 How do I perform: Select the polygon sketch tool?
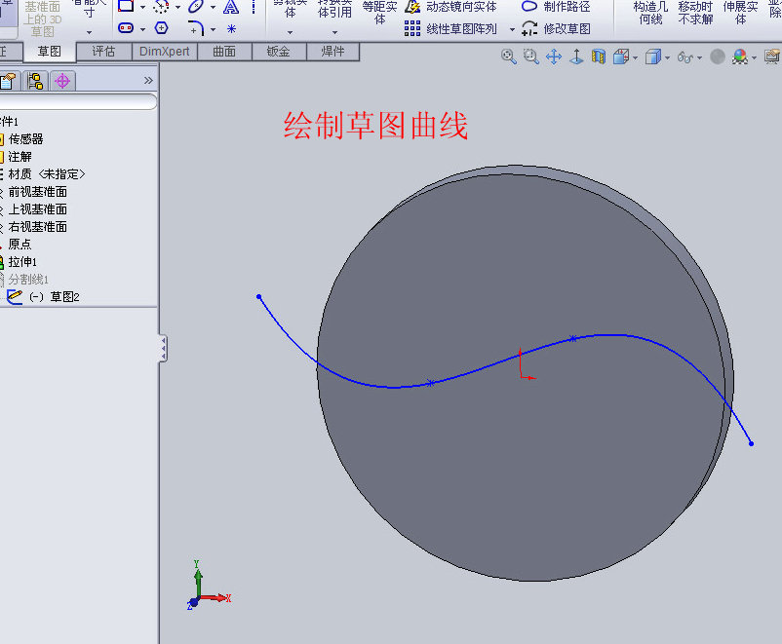point(161,28)
